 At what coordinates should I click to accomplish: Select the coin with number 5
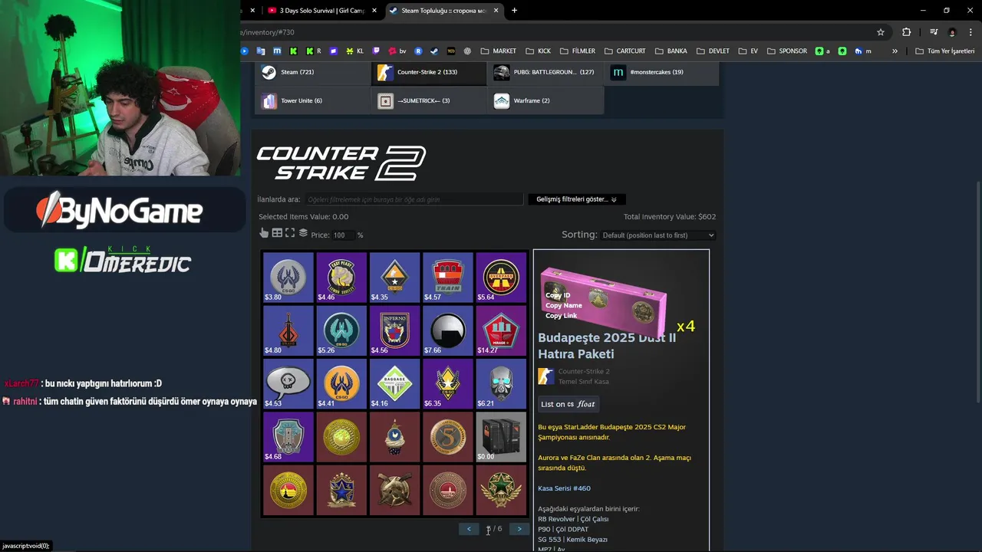click(448, 437)
